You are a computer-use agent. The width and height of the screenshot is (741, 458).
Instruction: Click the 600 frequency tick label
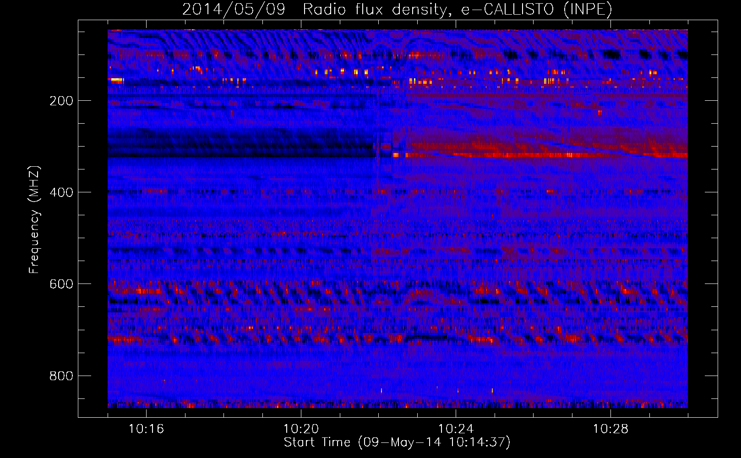tap(61, 284)
